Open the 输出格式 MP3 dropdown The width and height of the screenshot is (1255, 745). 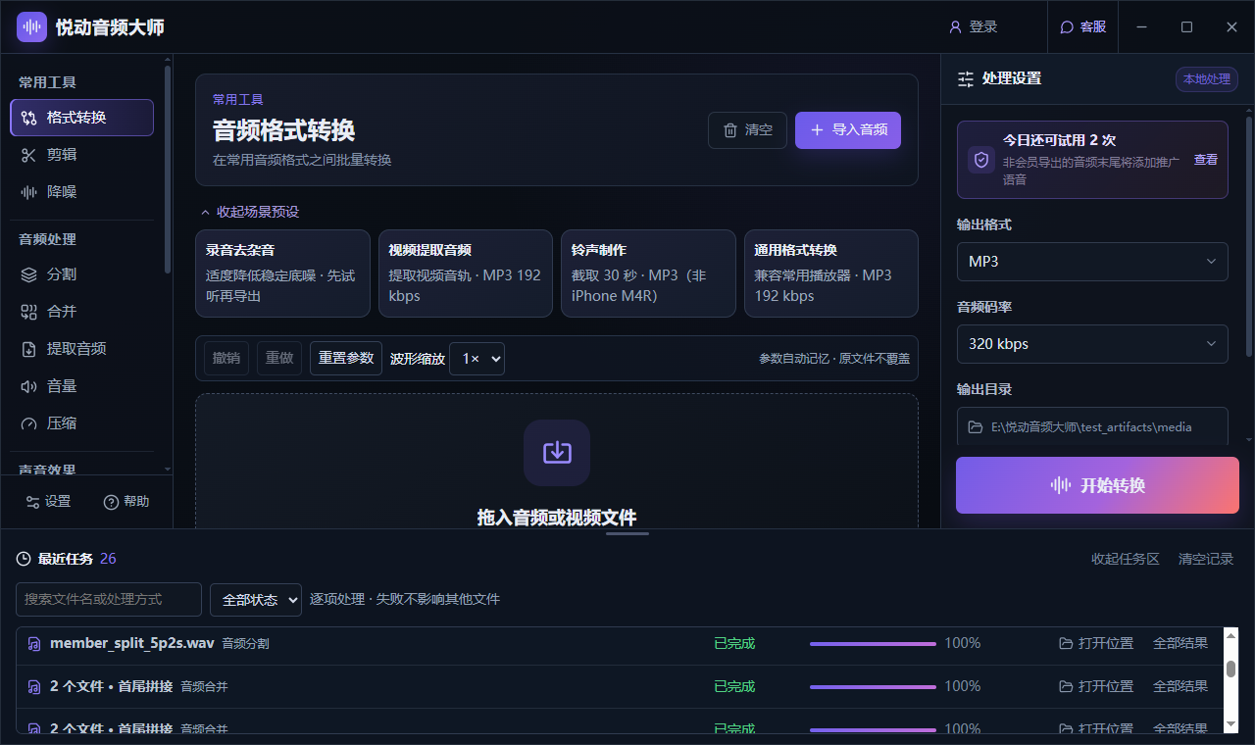tap(1092, 262)
